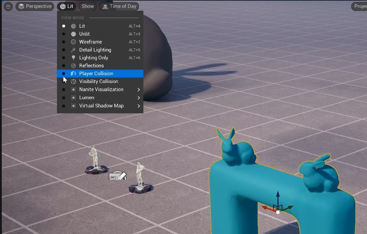Select the Reflections radio button
Image resolution: width=367 pixels, height=234 pixels.
[64, 66]
